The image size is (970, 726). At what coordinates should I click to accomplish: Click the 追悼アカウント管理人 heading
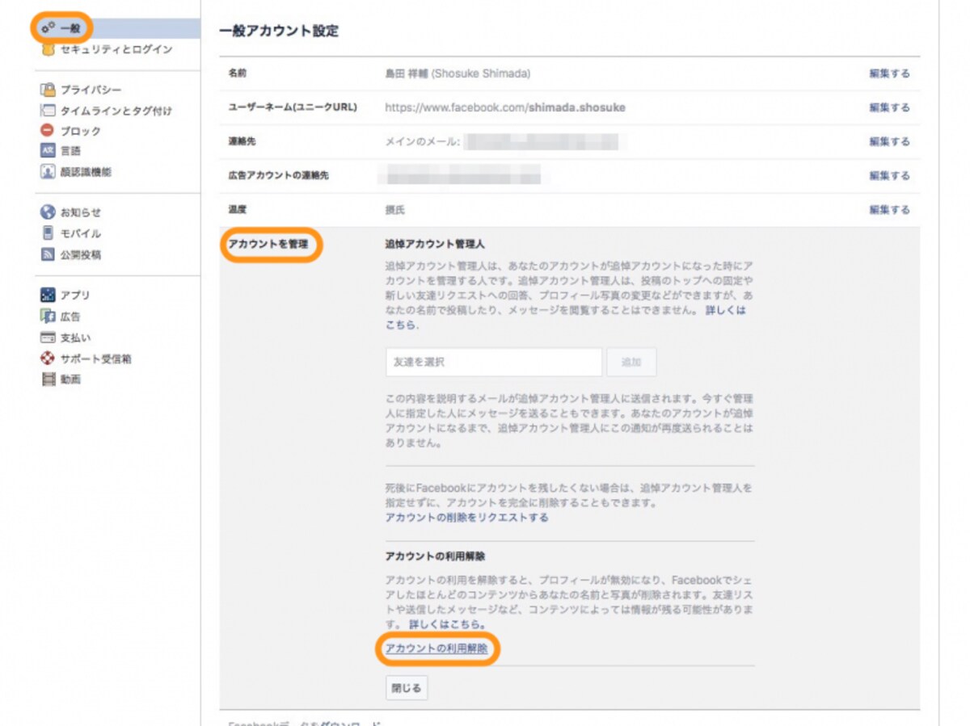click(x=435, y=243)
